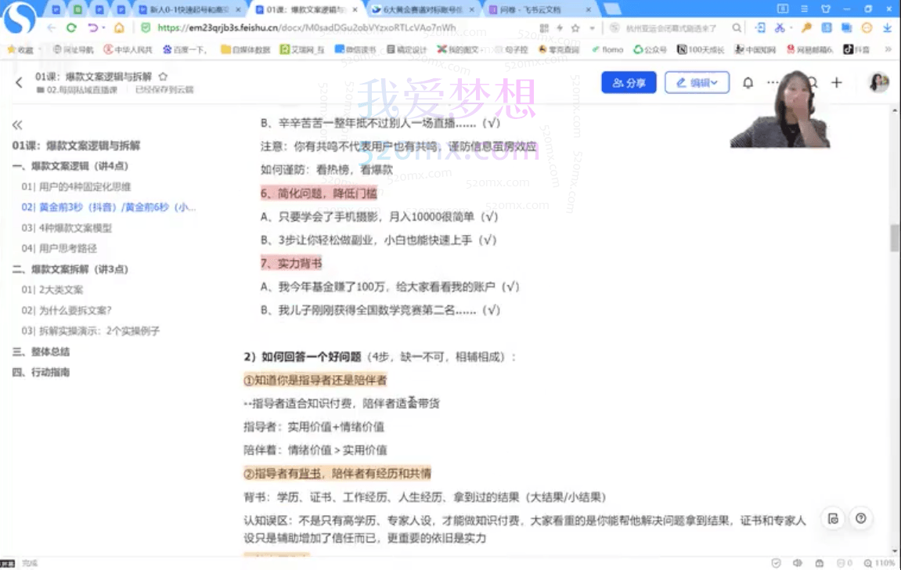Click the search magnifier icon near the avatar
This screenshot has height=570, width=901.
point(813,83)
